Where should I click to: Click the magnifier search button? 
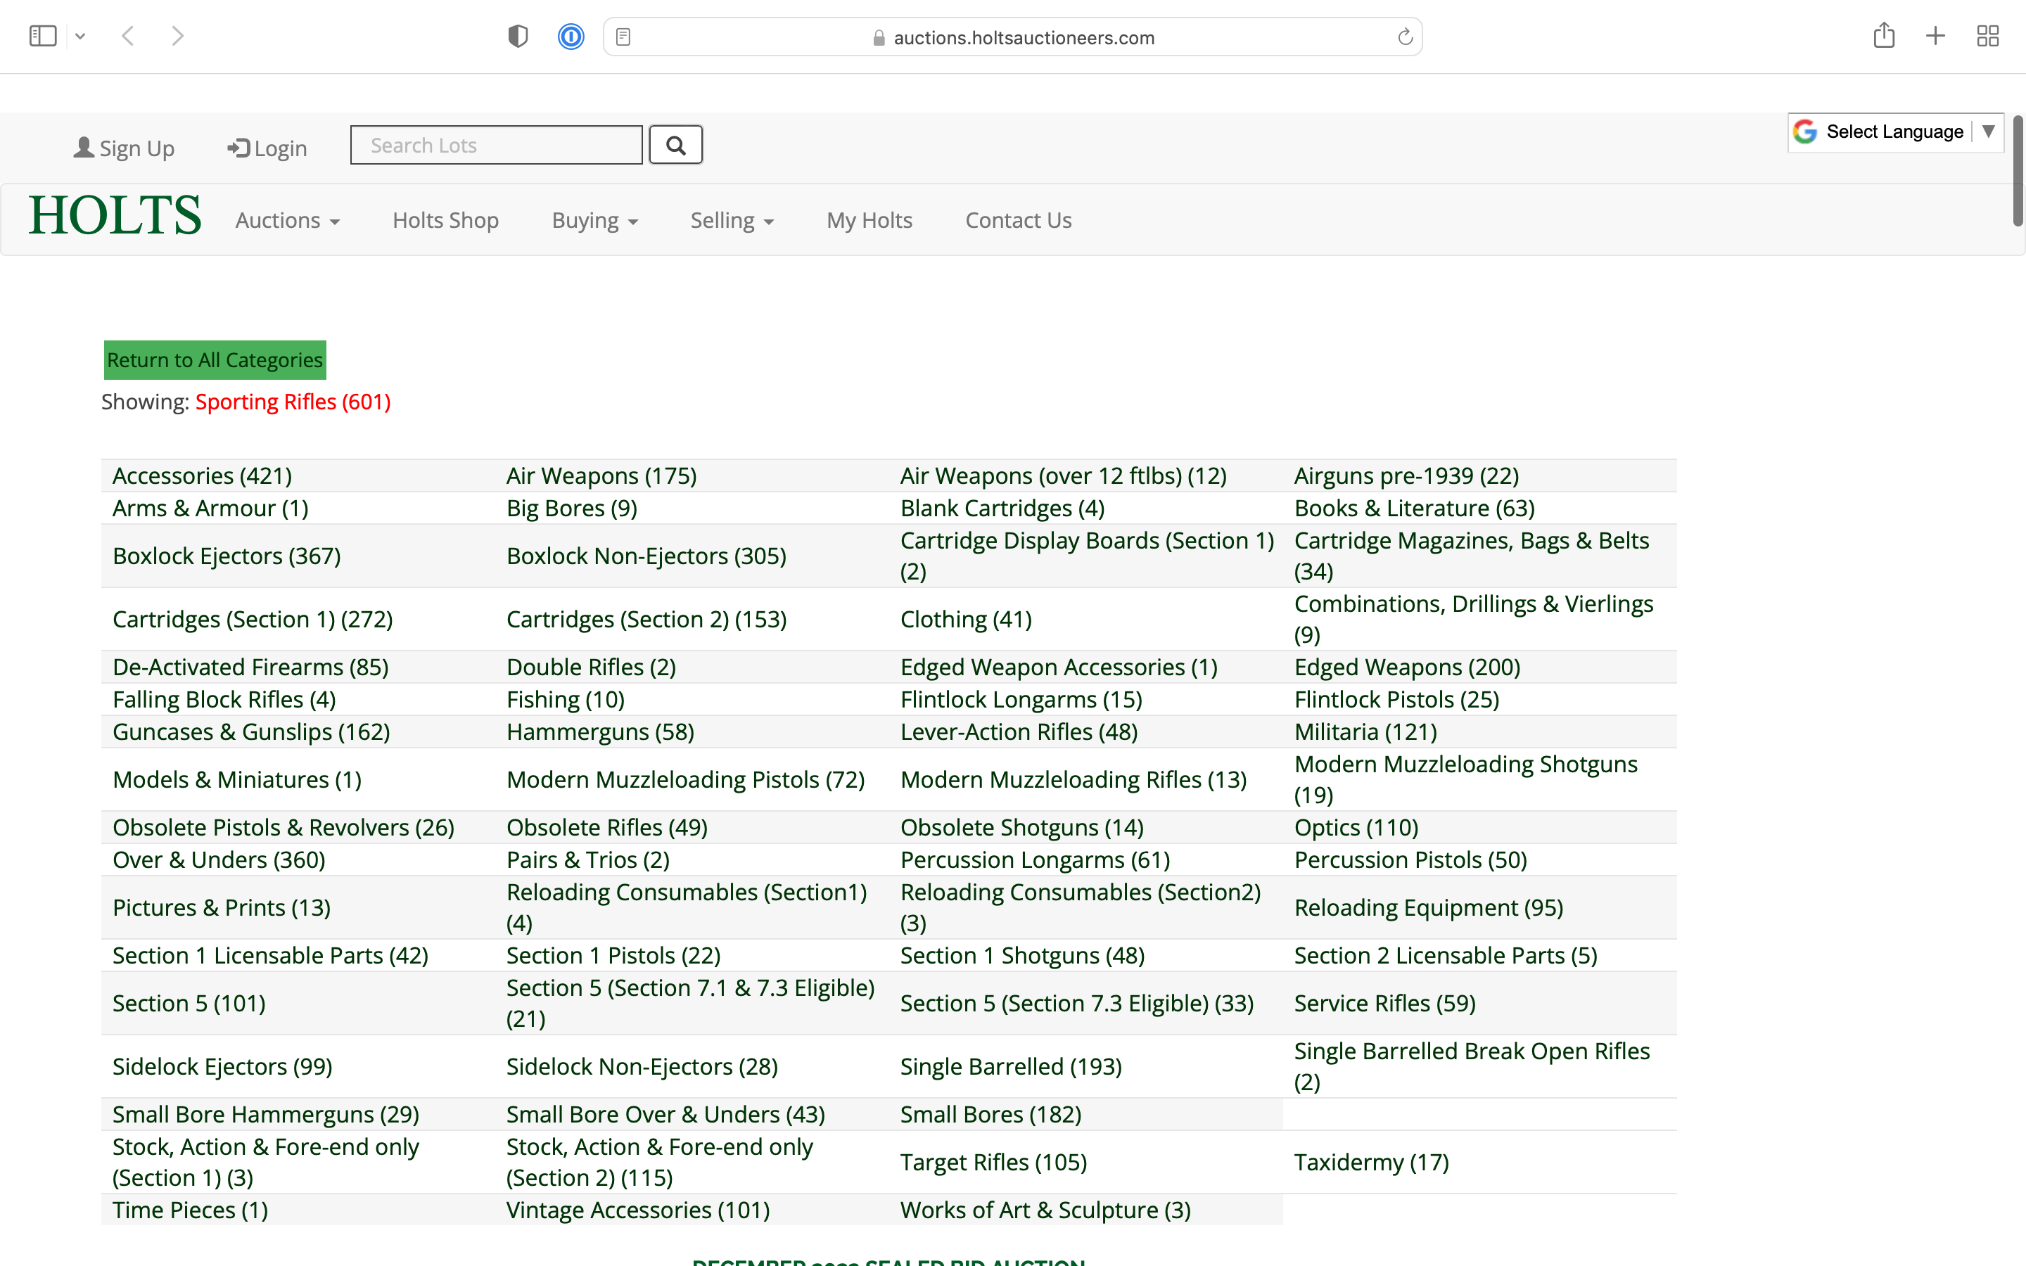click(x=675, y=145)
